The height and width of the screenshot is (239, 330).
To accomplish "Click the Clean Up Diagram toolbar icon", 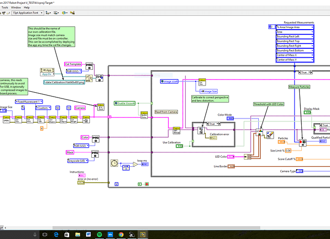I will tap(72, 13).
